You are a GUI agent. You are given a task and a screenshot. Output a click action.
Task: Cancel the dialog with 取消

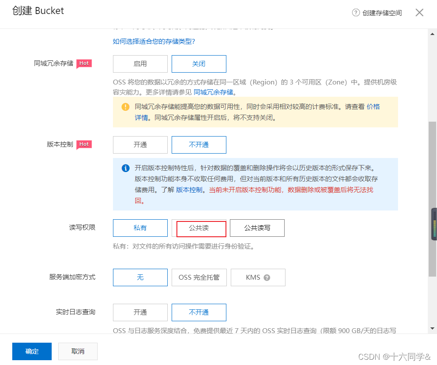(78, 351)
